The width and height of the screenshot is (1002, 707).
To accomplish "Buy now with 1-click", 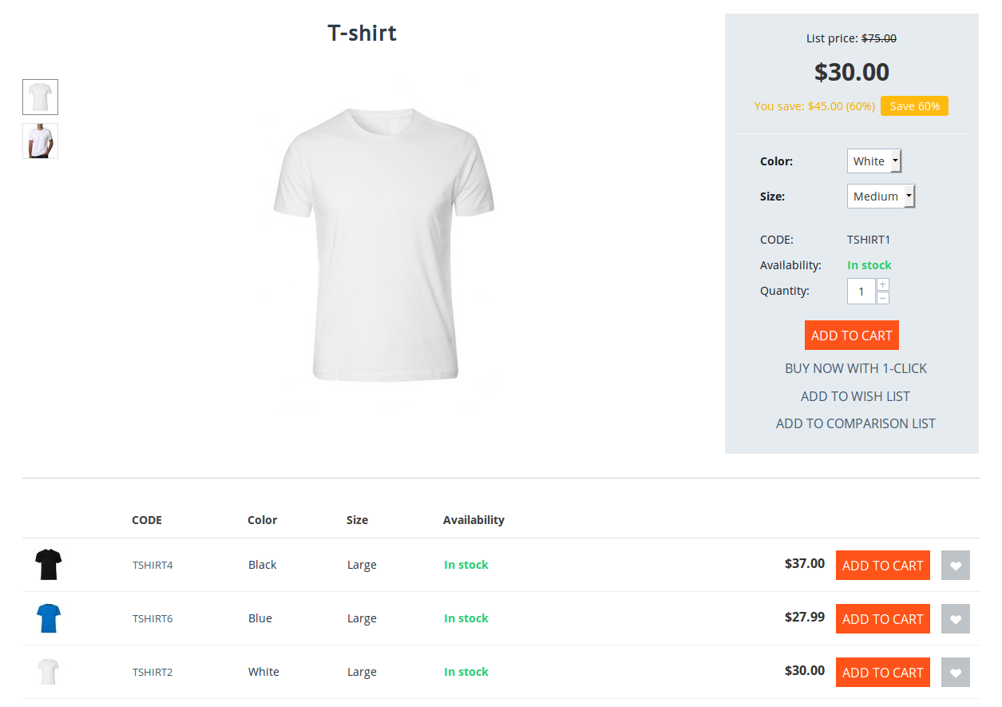I will pyautogui.click(x=856, y=368).
